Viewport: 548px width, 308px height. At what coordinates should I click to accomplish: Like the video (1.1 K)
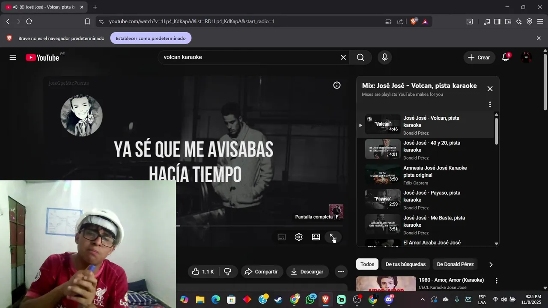(203, 272)
